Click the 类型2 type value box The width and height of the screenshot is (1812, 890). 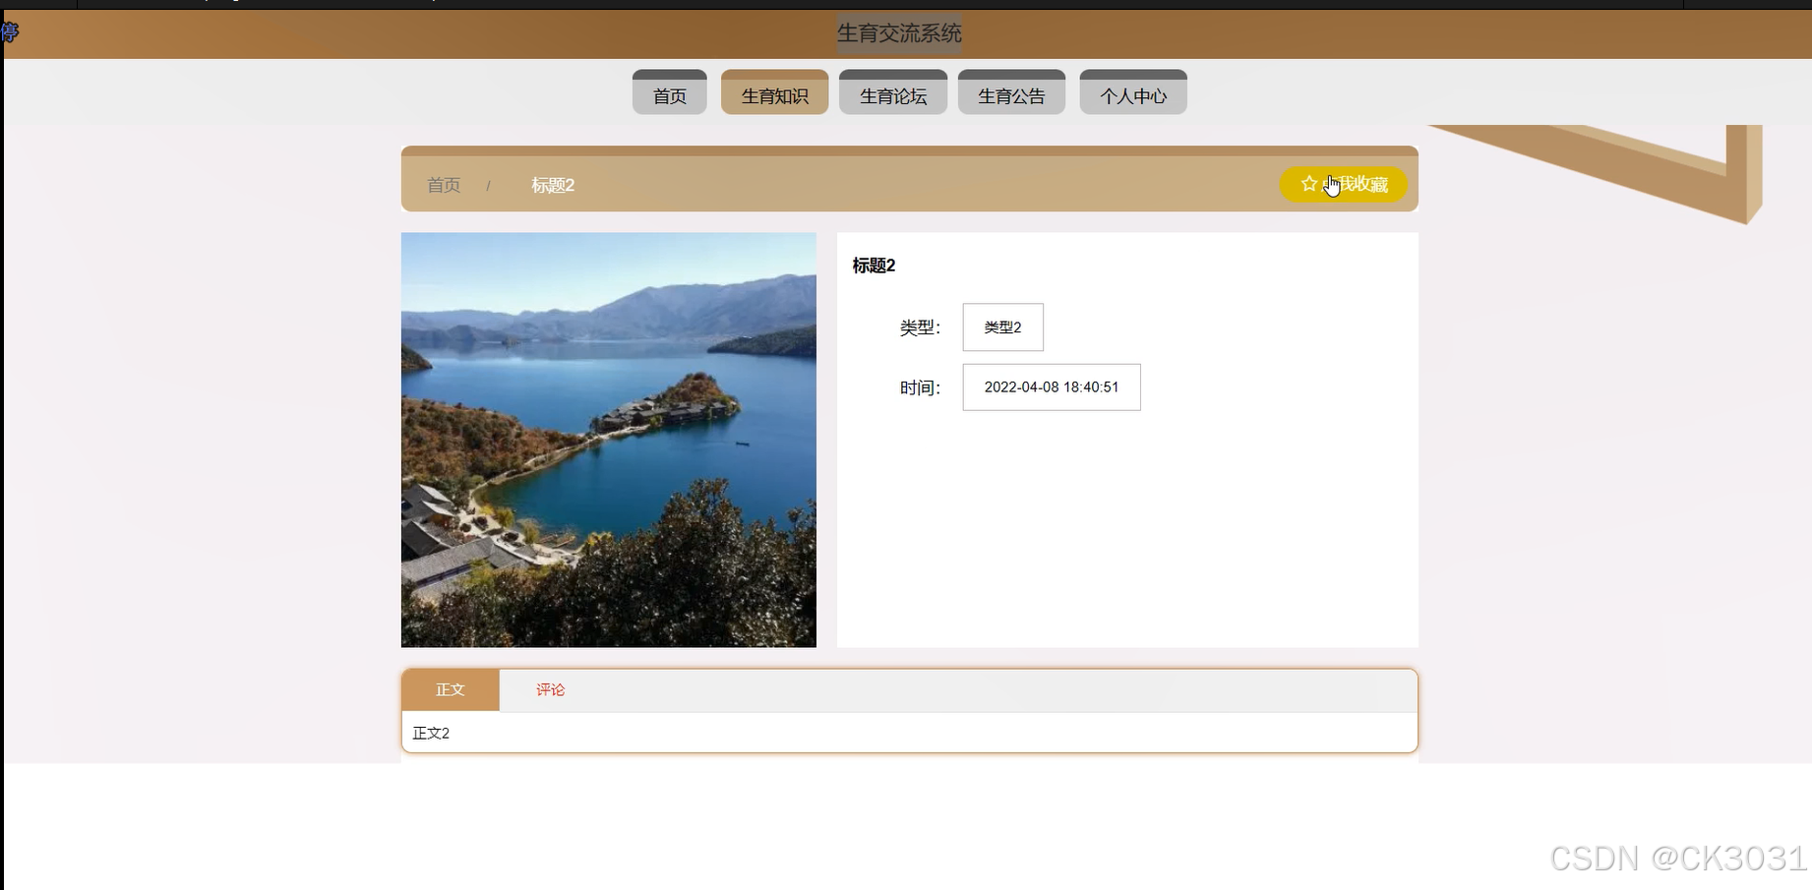1002,327
